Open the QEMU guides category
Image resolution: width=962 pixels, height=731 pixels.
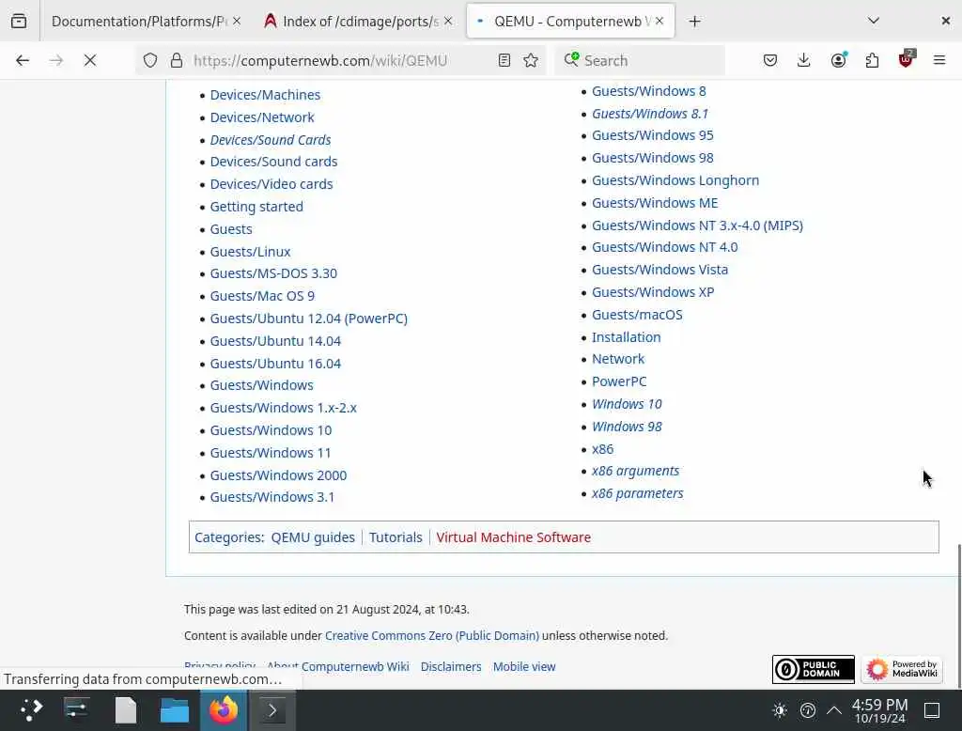pos(313,537)
